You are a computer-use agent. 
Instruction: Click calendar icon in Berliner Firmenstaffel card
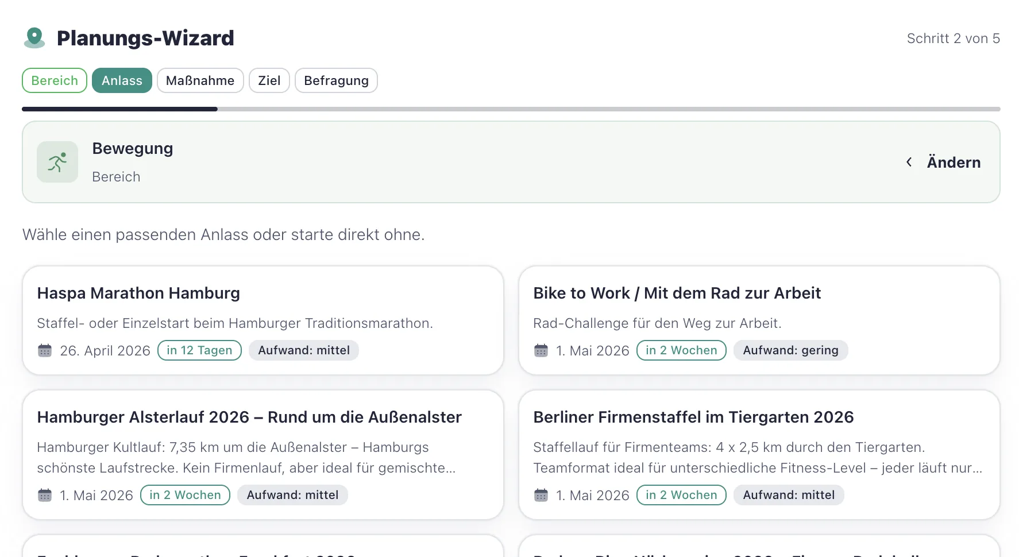[x=541, y=495]
